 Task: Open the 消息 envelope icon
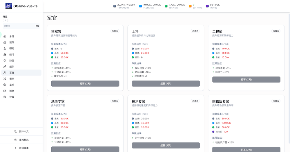coord(5,91)
